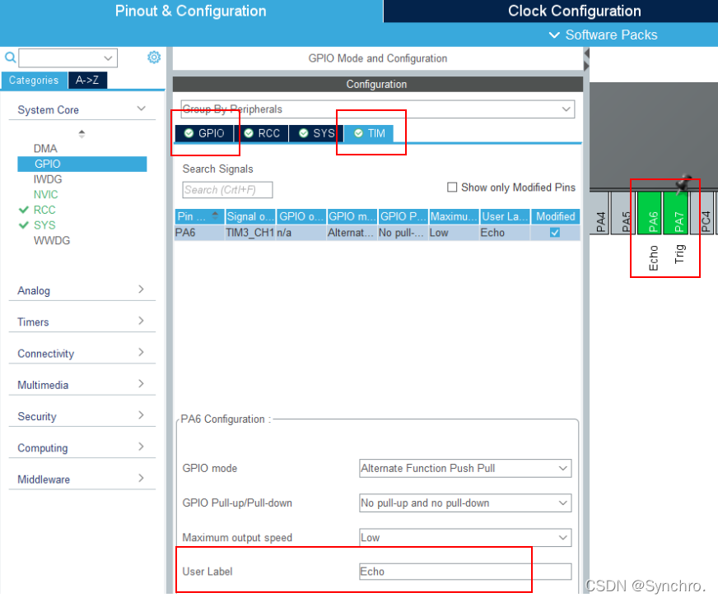Click the Modified column header
Screen dimensions: 718x602
[556, 216]
